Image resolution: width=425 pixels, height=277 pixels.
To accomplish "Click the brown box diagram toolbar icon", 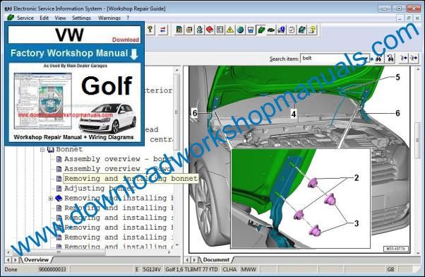I will 189,29.
